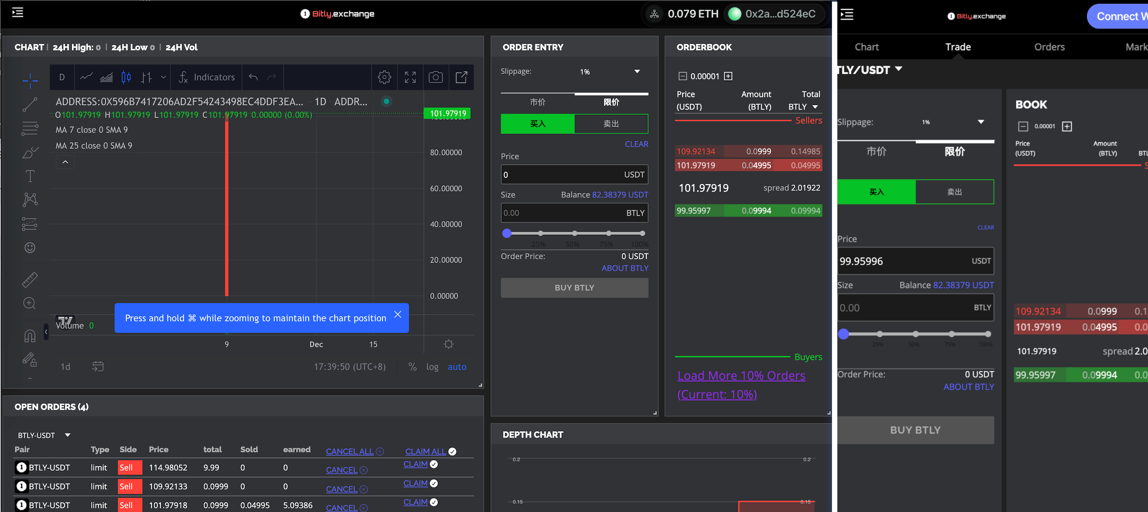
Task: Take a chart snapshot with camera icon
Action: pyautogui.click(x=436, y=77)
